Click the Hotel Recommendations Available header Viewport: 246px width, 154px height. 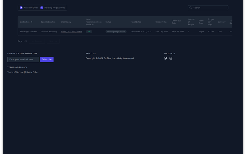pos(94,22)
